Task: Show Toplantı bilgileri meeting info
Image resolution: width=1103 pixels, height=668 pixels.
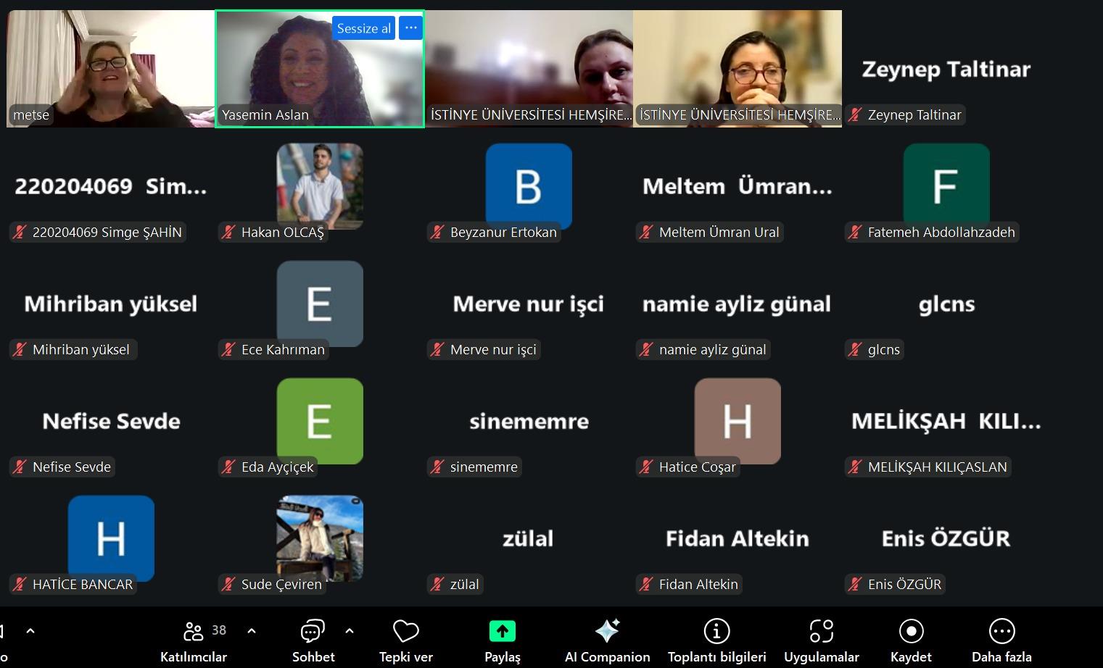Action: [x=716, y=640]
